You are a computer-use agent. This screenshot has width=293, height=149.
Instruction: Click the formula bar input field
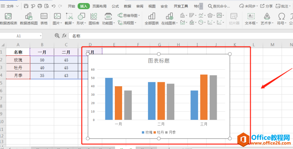tap(181, 36)
